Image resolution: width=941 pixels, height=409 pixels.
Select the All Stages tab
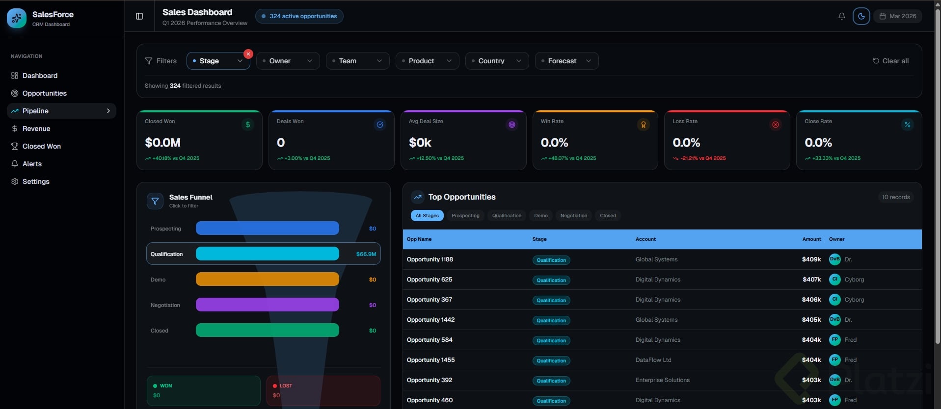click(427, 216)
